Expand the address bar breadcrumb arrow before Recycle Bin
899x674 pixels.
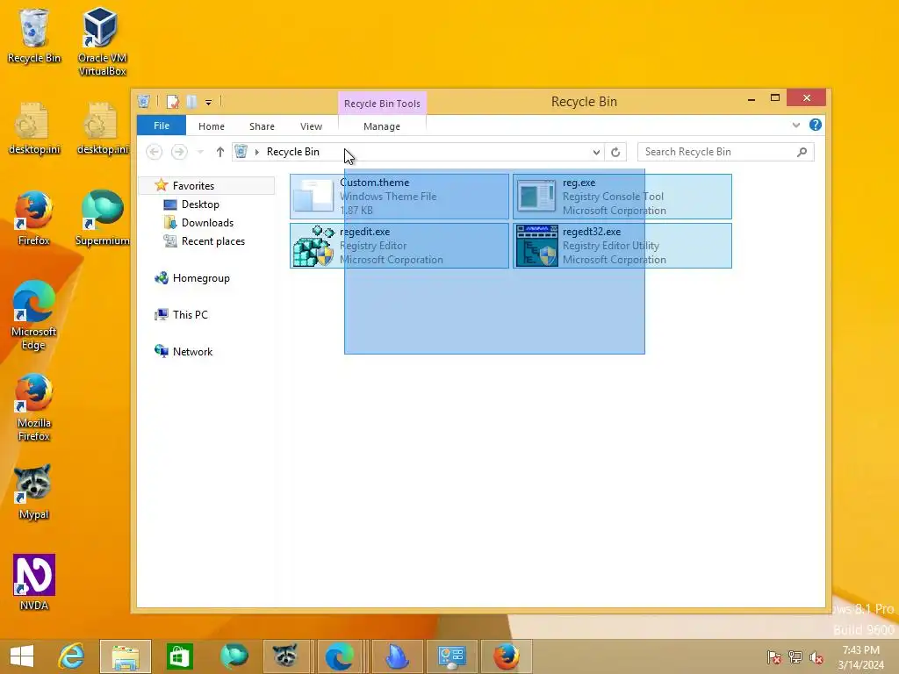pyautogui.click(x=257, y=152)
